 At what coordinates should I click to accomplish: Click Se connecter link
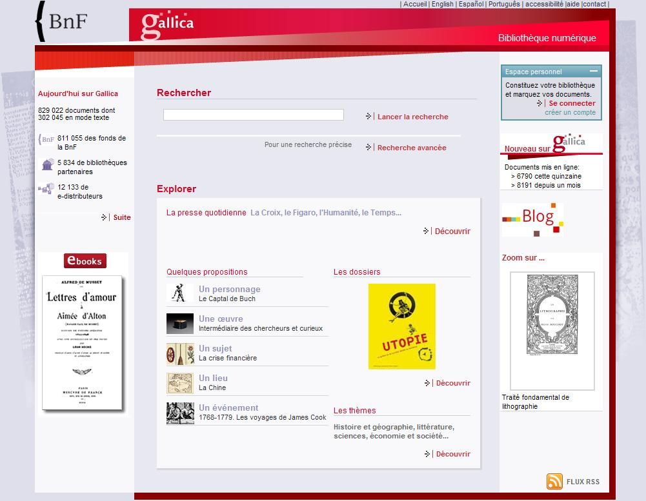(572, 103)
